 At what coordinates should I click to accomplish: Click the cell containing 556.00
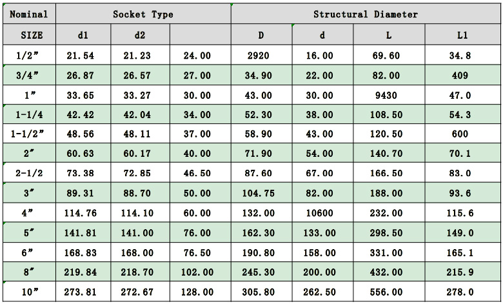[388, 292]
